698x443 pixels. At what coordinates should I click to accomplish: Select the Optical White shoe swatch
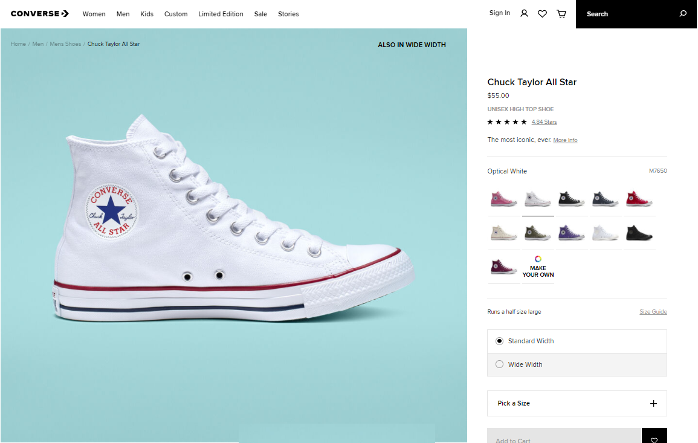pos(538,199)
